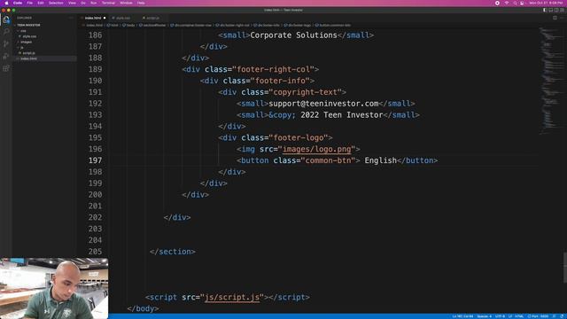Image resolution: width=567 pixels, height=319 pixels.
Task: Open the View menu
Action: point(73,3)
